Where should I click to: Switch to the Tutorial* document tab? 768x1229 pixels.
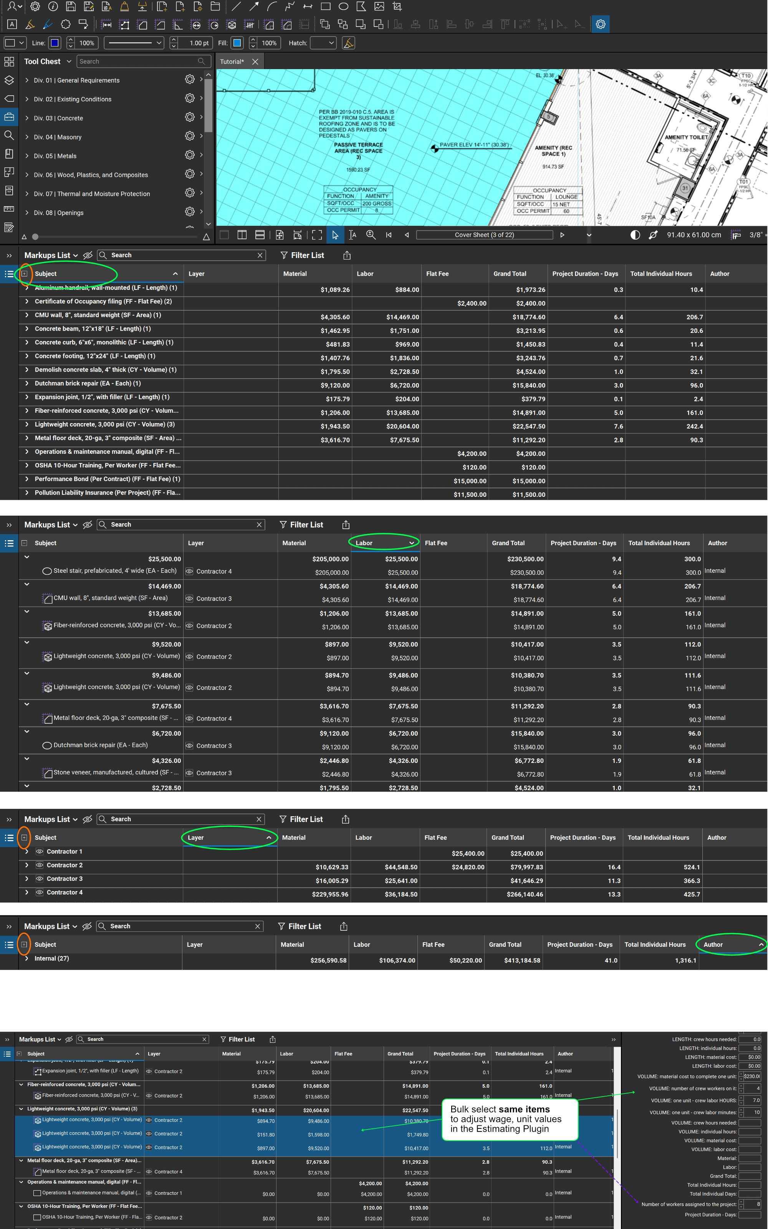[232, 62]
